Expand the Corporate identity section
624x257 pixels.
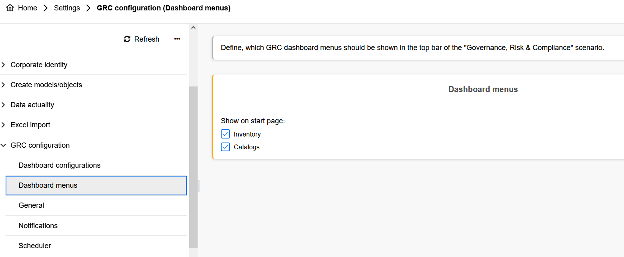[x=4, y=65]
